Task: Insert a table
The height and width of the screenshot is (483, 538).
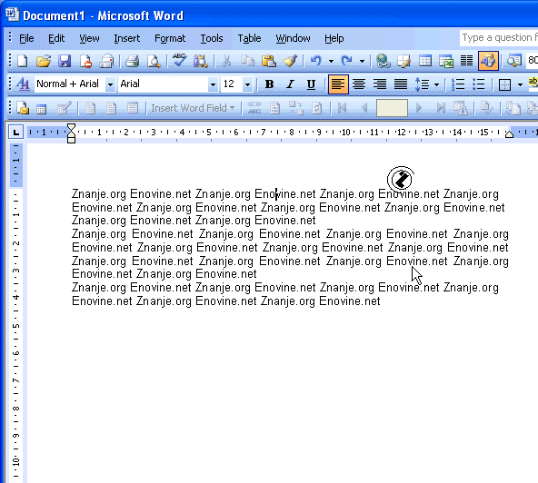Action: point(425,62)
